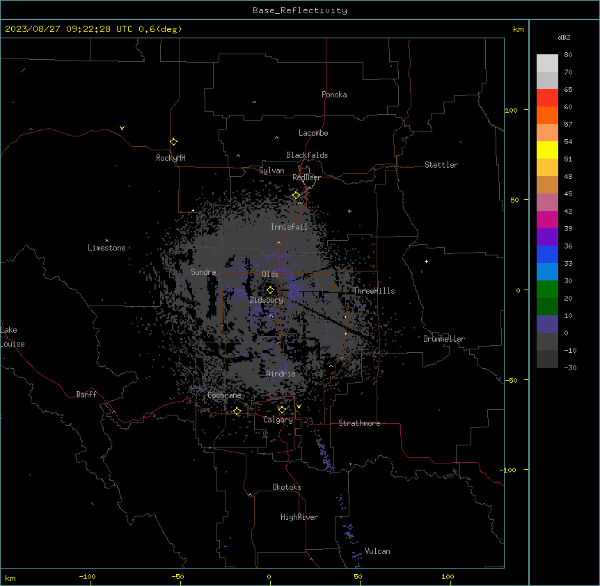Viewport: 600px width, 586px height.
Task: Select the dBZ legend heading
Action: coord(564,37)
